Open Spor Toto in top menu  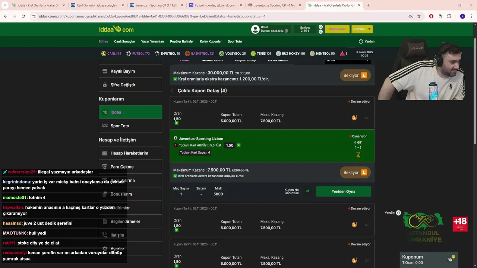[x=235, y=41]
